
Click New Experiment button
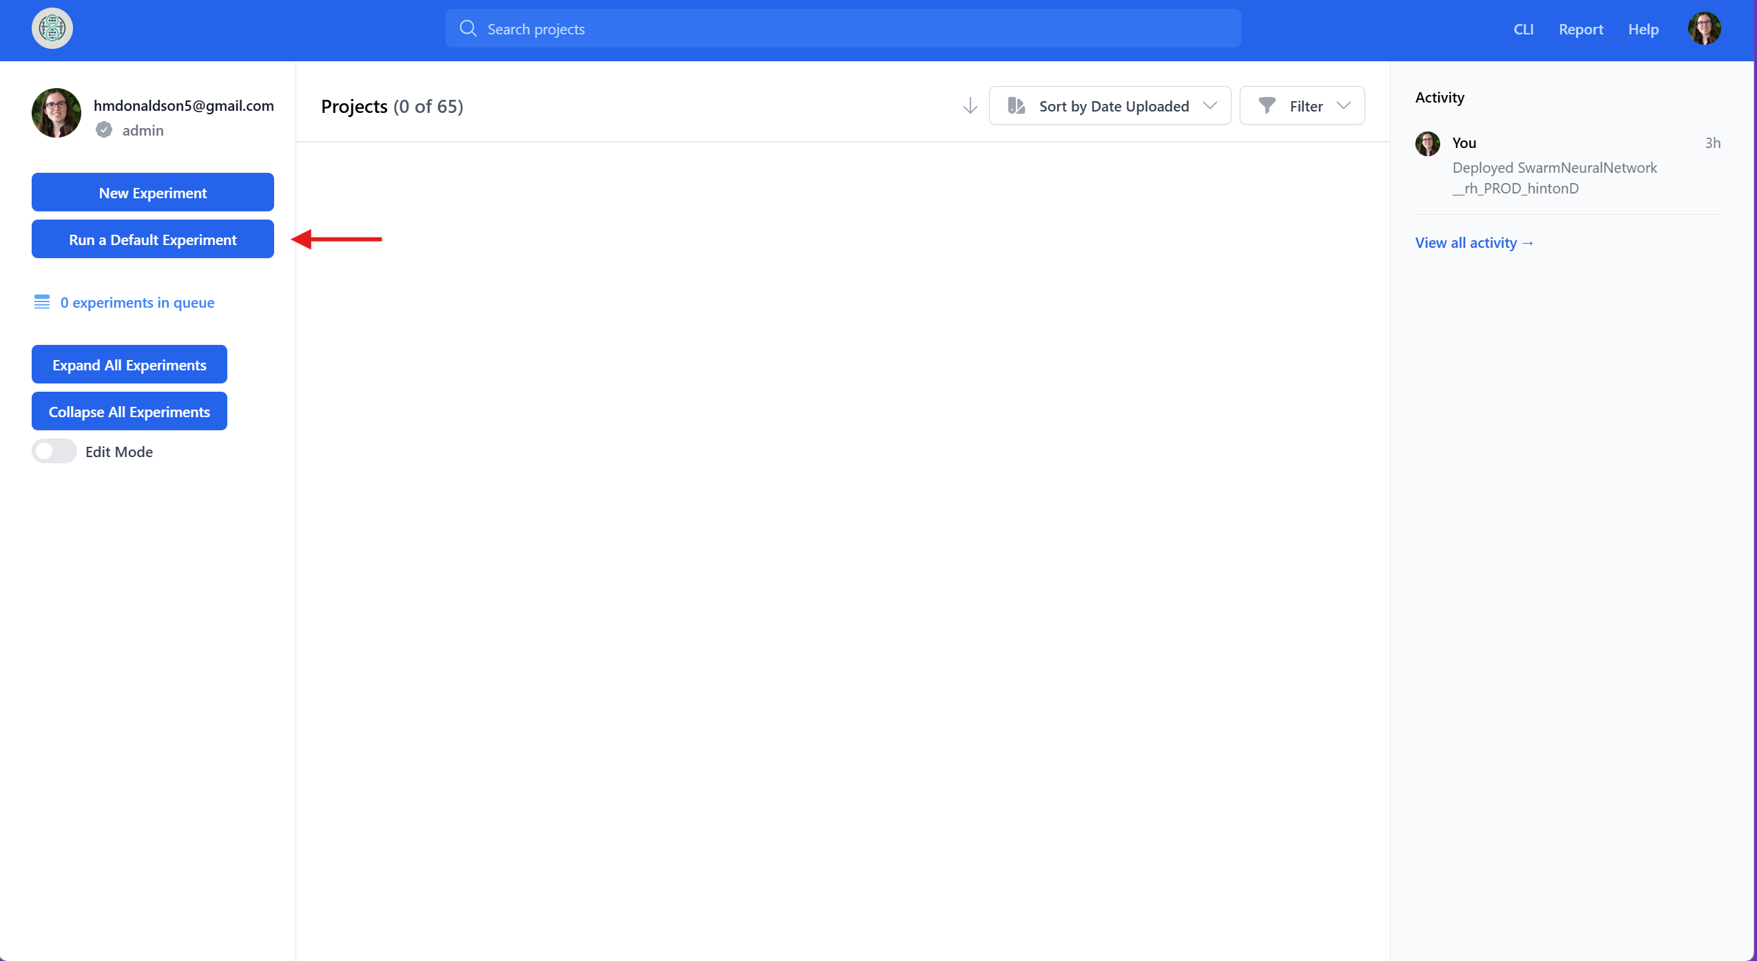153,192
